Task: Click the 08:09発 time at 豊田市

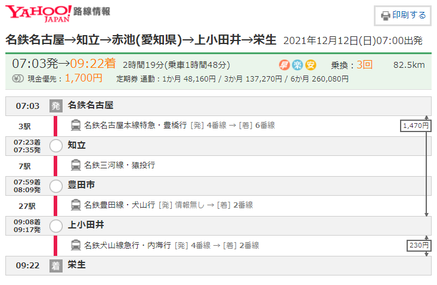Action: click(27, 190)
